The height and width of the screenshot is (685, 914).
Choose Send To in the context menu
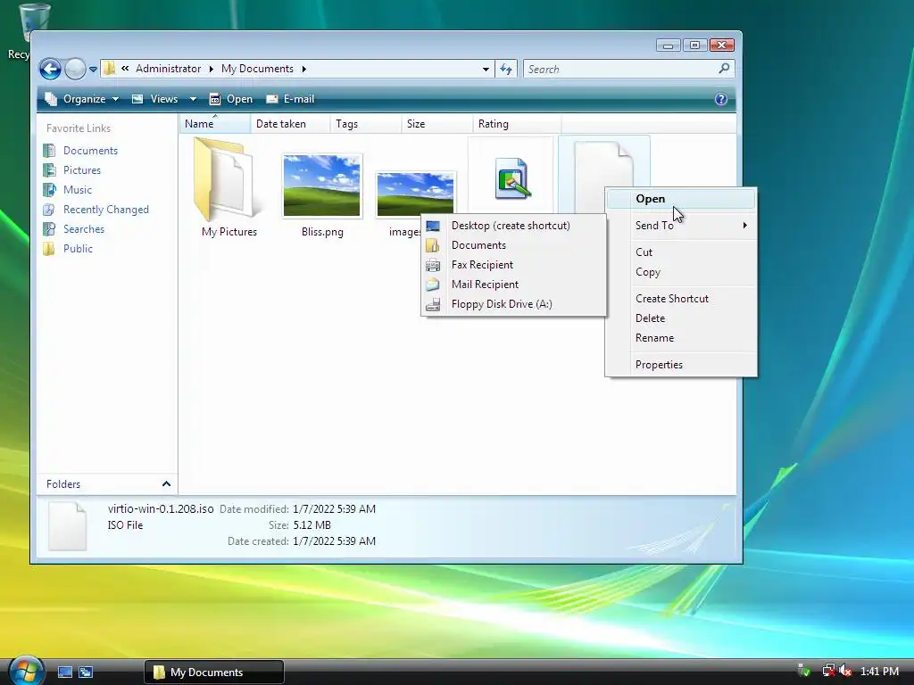[x=681, y=226]
